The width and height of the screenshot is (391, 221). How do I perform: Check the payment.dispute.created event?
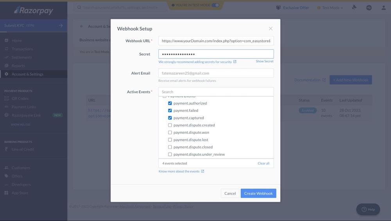[170, 125]
